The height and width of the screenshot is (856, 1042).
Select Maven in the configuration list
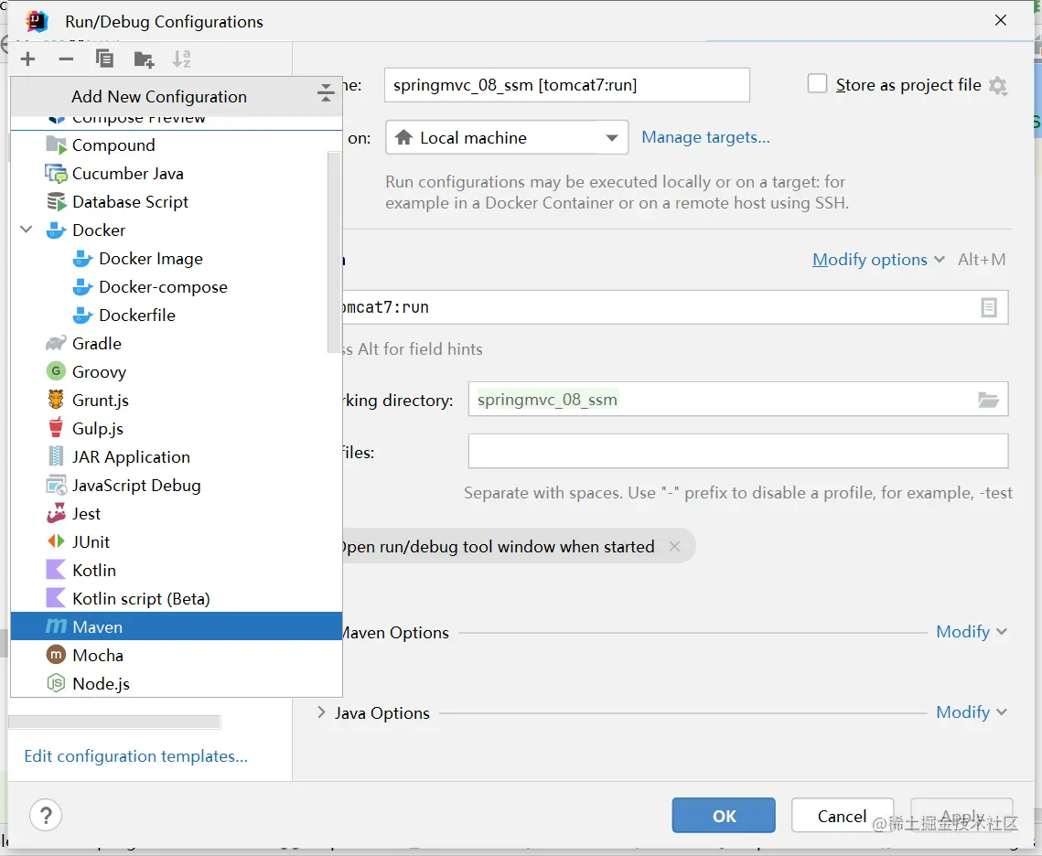98,627
